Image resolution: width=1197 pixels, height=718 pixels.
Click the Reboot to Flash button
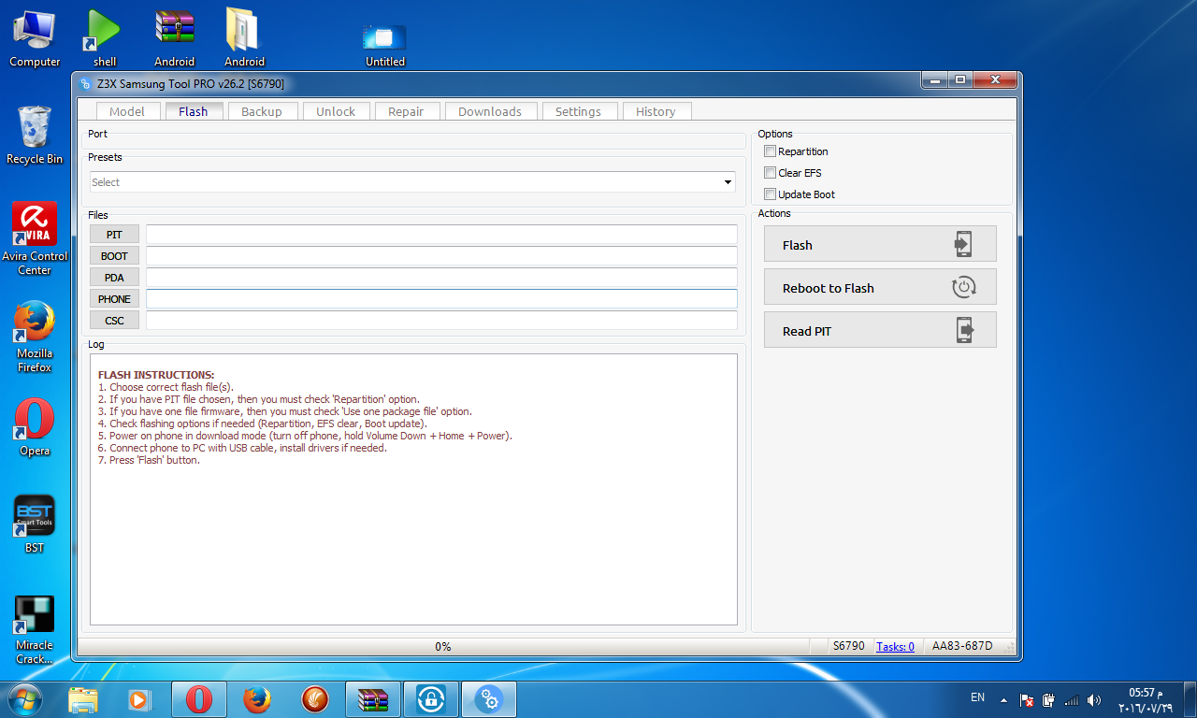pos(880,287)
